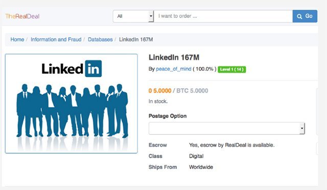Image resolution: width=327 pixels, height=190 pixels.
Task: Click the TheRealDeal site logo
Action: pos(22,16)
